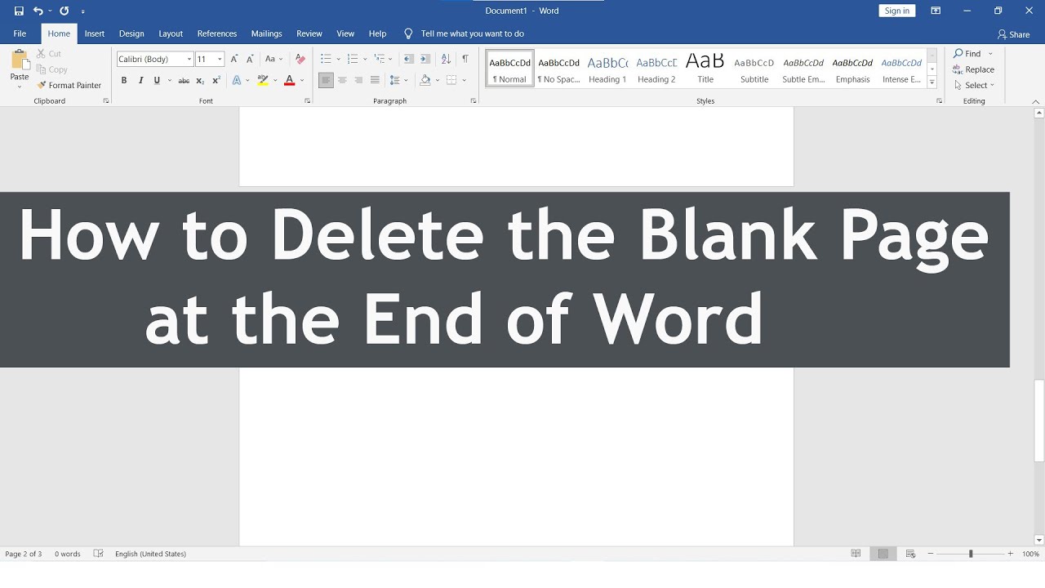Toggle Italic formatting
1045x588 pixels.
coord(140,80)
